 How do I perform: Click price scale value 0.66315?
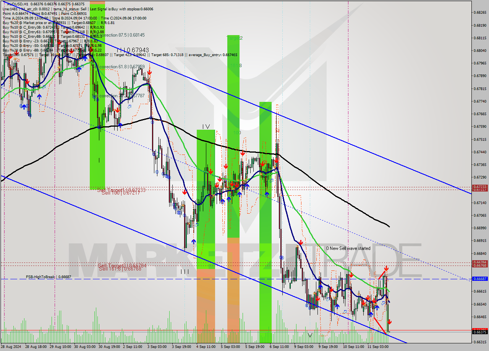(x=480, y=342)
